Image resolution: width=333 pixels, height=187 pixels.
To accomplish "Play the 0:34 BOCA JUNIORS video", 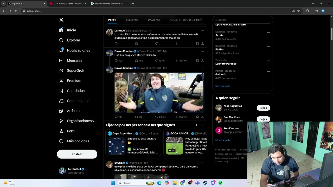I will (175, 146).
